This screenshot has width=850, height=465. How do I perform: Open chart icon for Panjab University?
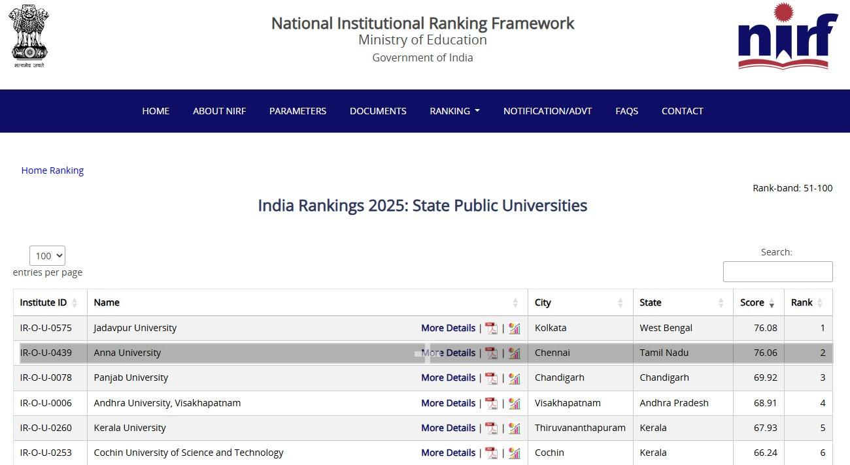pyautogui.click(x=515, y=377)
